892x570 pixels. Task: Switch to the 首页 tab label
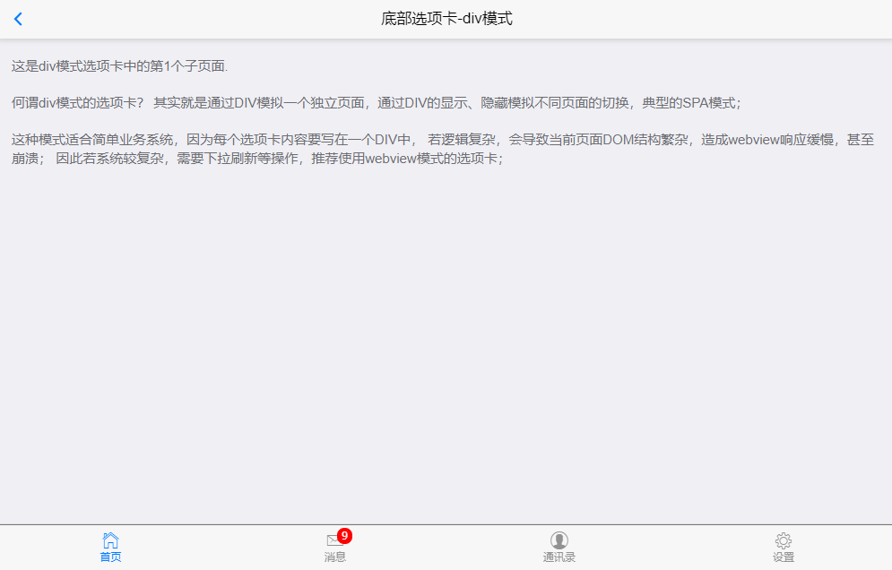pyautogui.click(x=110, y=557)
